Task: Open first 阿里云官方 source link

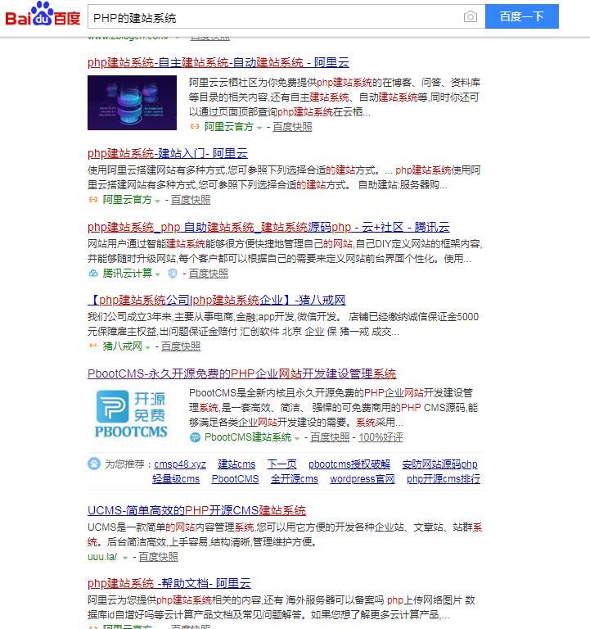Action: click(229, 127)
